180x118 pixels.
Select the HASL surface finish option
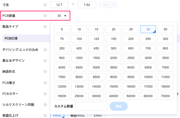coord(57,116)
